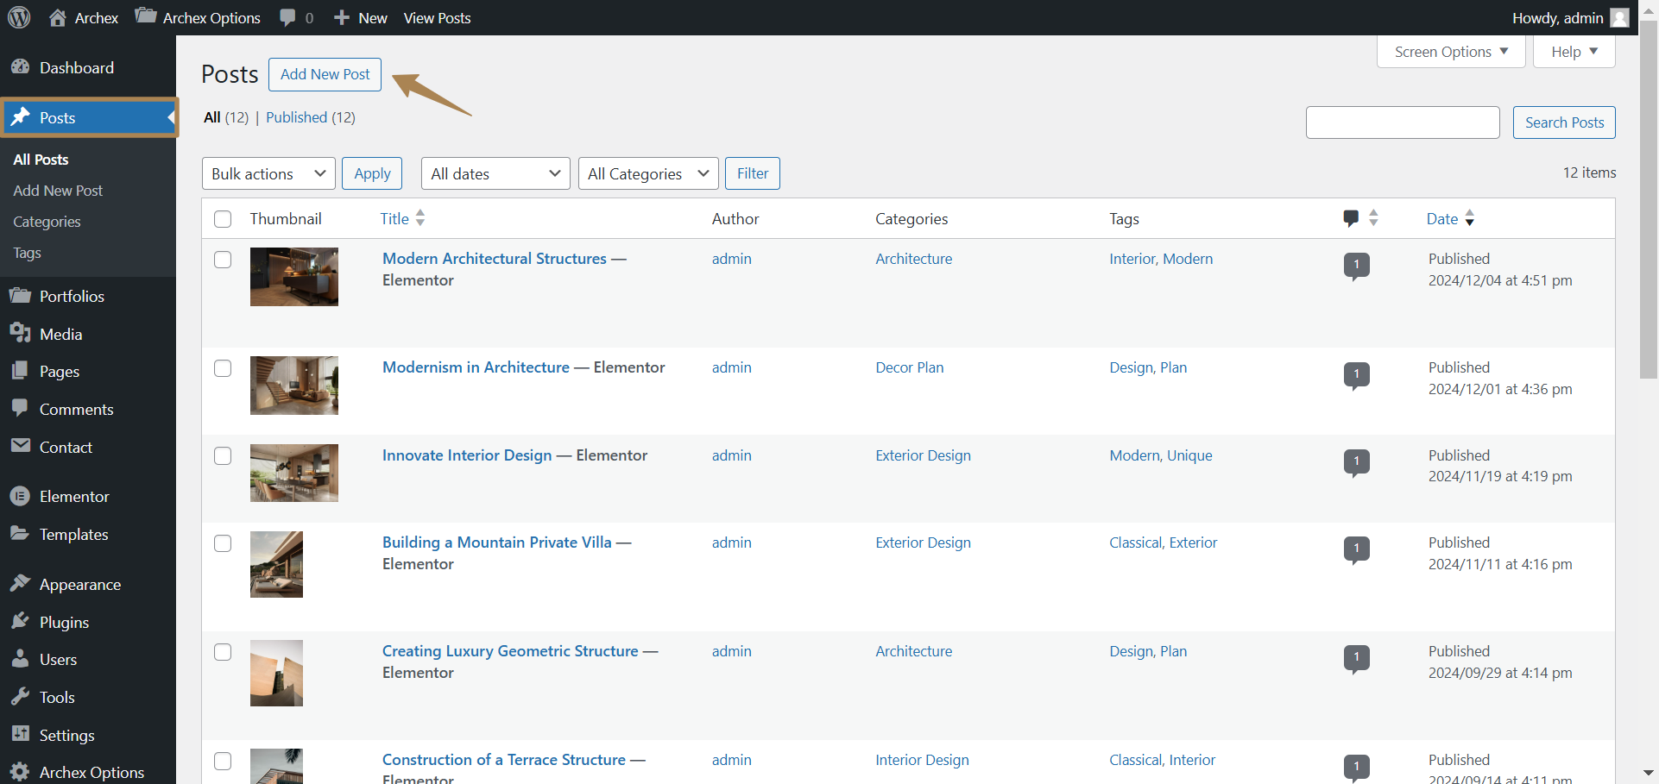Click the search posts input field
This screenshot has width=1659, height=784.
point(1403,122)
